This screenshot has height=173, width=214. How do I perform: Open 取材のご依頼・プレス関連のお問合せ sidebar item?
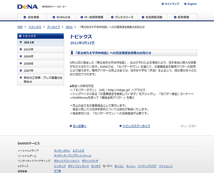[x=41, y=80]
